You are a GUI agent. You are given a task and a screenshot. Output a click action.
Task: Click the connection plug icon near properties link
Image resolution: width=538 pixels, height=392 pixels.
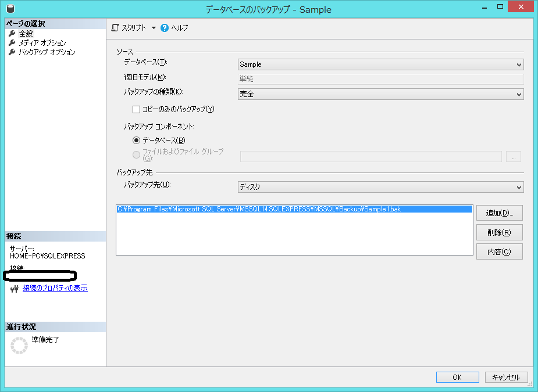coord(14,289)
